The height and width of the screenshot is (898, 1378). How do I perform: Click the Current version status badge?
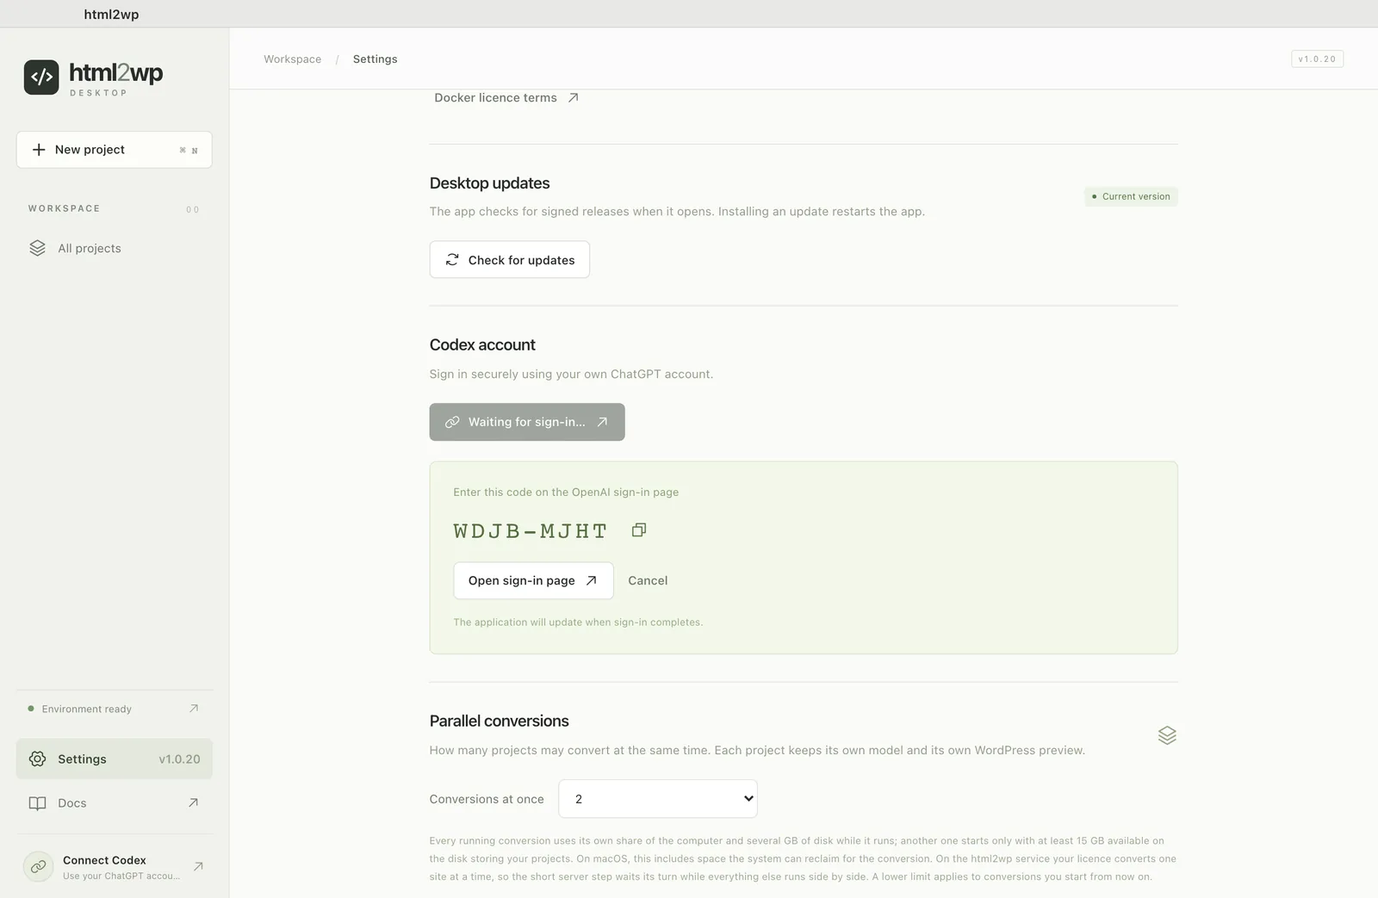pyautogui.click(x=1131, y=196)
